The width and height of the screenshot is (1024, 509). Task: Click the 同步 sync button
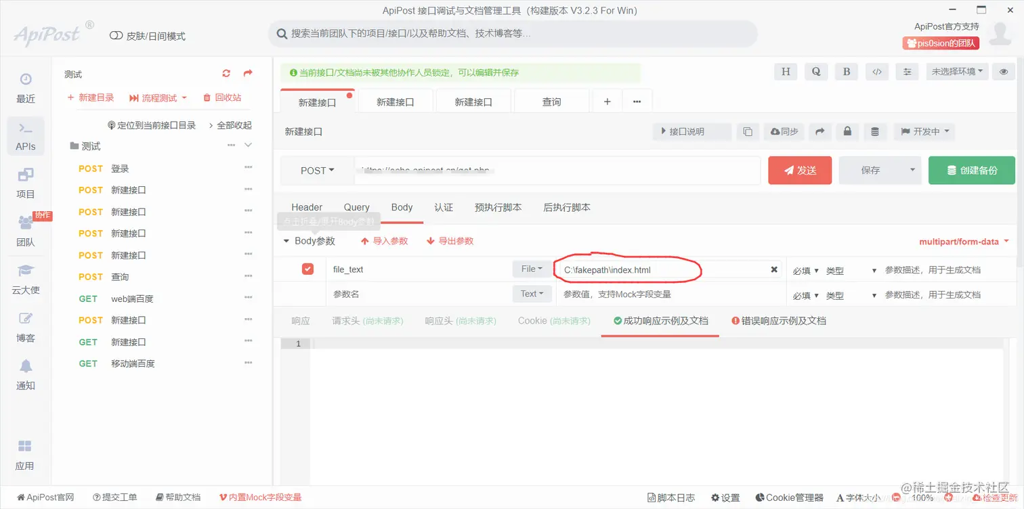[783, 132]
